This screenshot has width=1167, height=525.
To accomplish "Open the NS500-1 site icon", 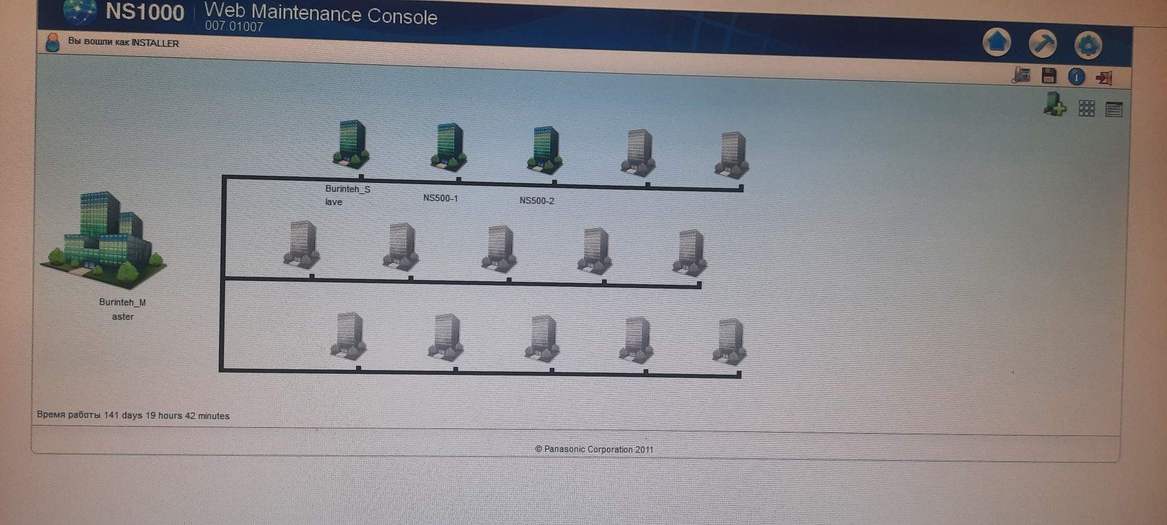I will tap(448, 146).
